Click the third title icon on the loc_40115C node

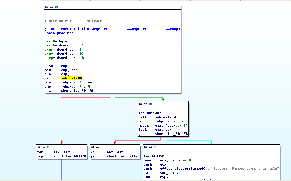pyautogui.click(x=156, y=147)
